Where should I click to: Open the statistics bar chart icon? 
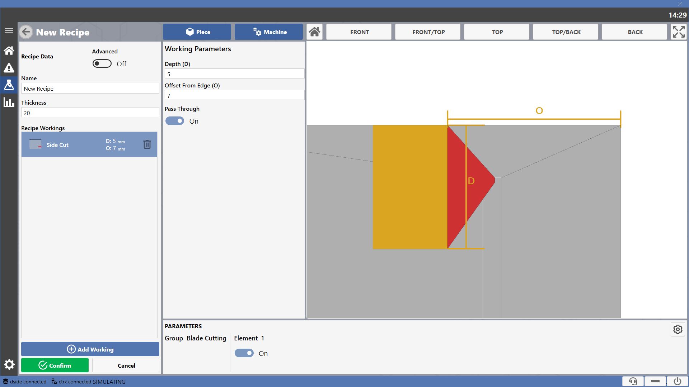click(9, 102)
